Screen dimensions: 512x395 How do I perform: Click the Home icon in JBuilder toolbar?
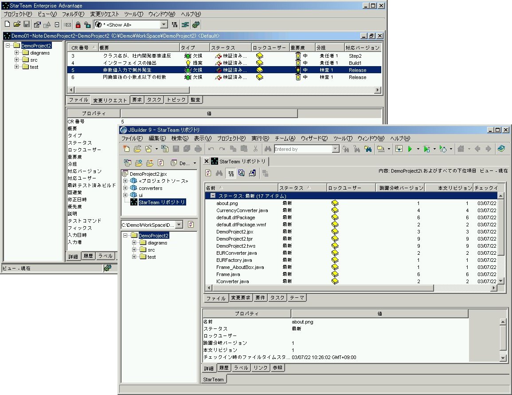(461, 149)
